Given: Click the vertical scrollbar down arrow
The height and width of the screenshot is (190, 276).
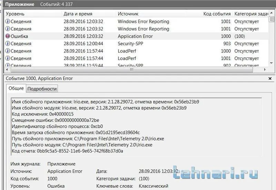Looking at the screenshot, I should (x=272, y=63).
